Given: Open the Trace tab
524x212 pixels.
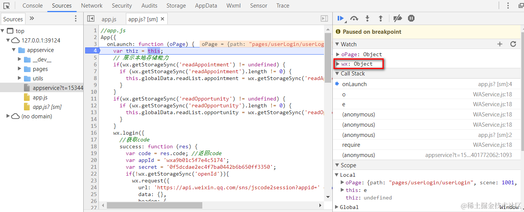Looking at the screenshot, I should coord(283,6).
